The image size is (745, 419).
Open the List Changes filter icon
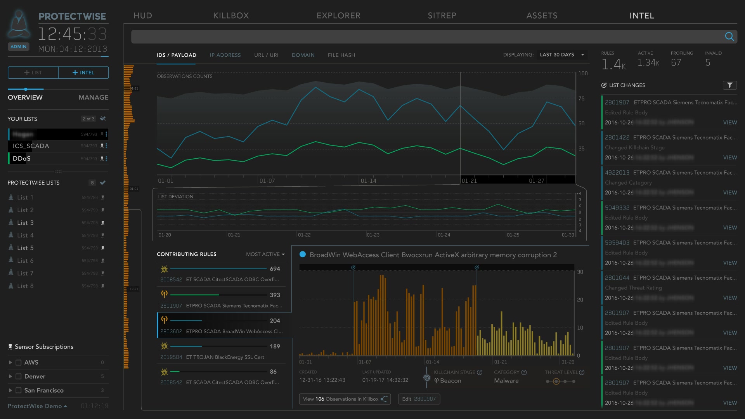[729, 85]
